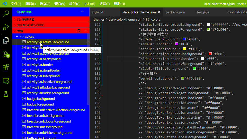Open the 转到(G) menu
This screenshot has height=139, width=247.
click(x=75, y=4)
